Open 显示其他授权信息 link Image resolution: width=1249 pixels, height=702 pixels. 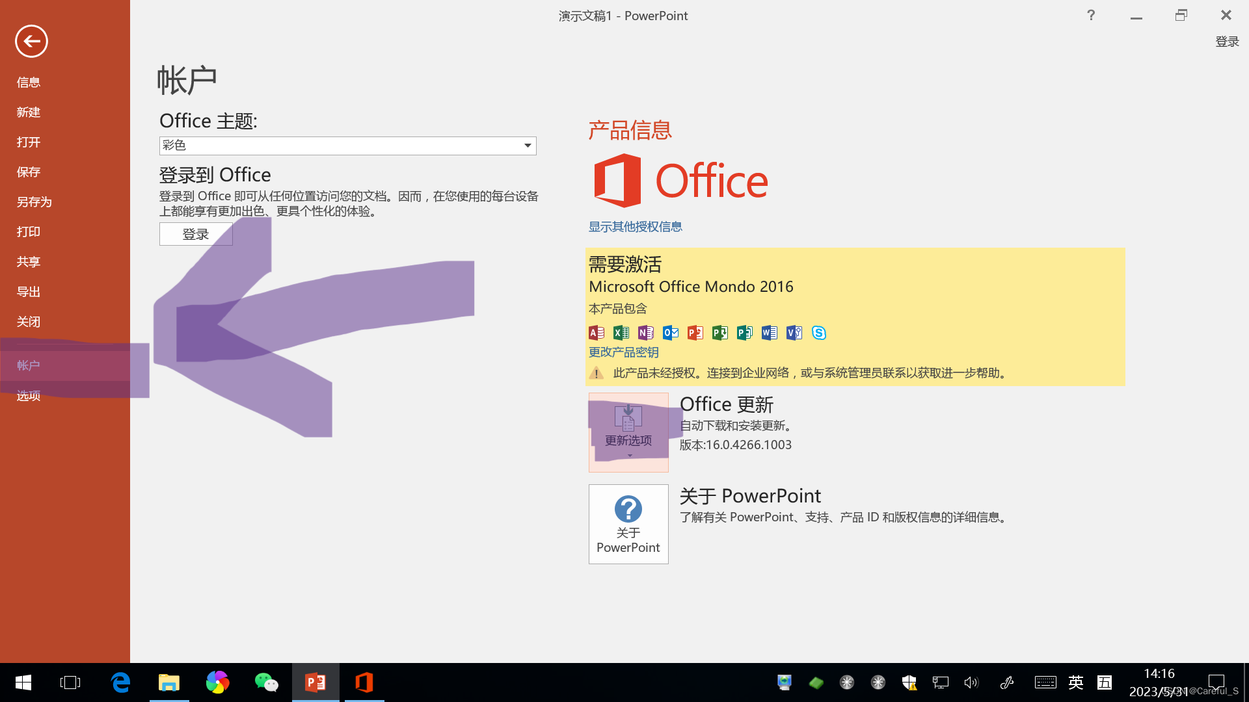pyautogui.click(x=635, y=227)
